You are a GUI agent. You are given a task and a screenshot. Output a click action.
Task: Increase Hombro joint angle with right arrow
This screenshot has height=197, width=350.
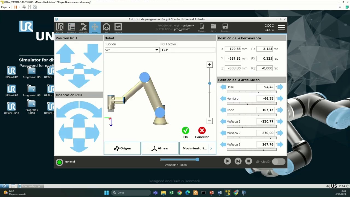[x=280, y=99]
